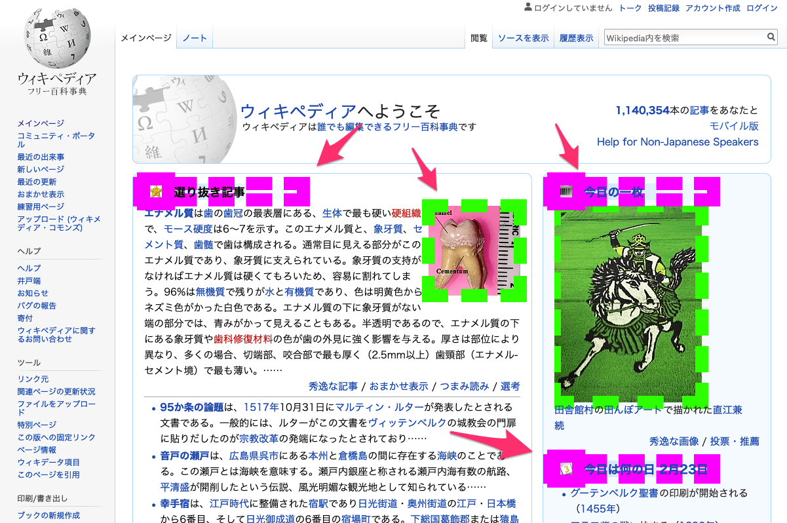Click このページを引用 in the sidebar

tap(48, 475)
